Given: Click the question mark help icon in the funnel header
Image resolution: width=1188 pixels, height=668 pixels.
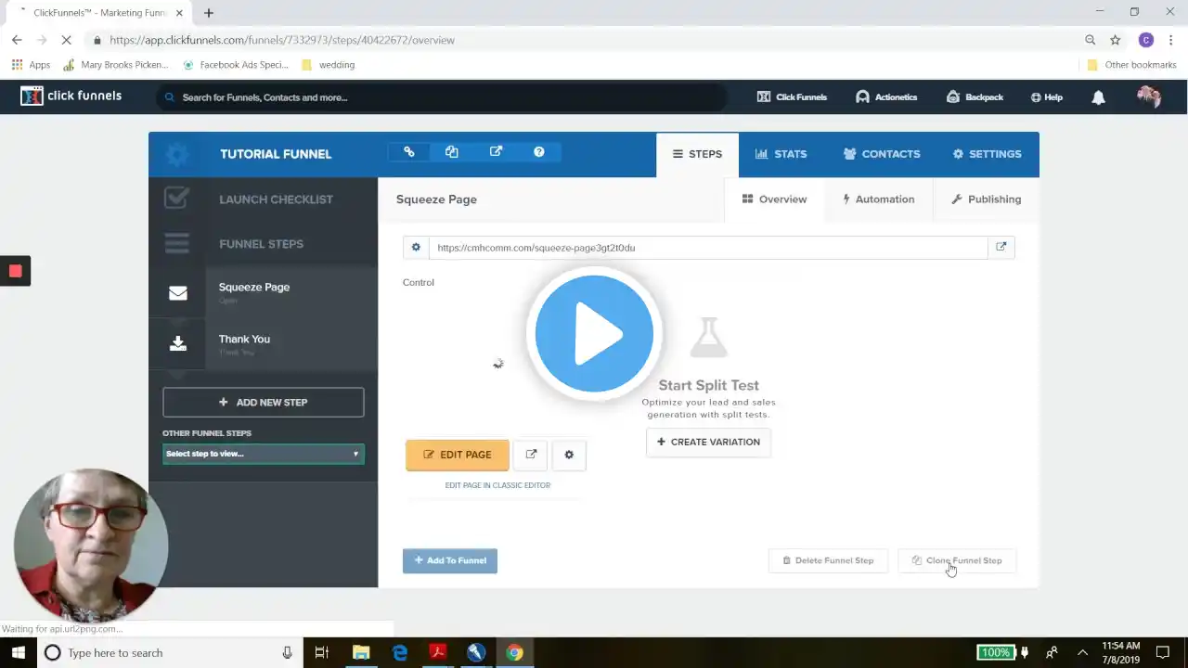Looking at the screenshot, I should [x=539, y=152].
